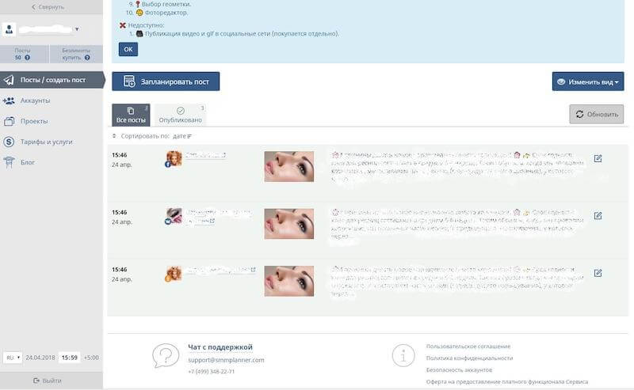Switch to the Опубликовано tab
Screen dimensions: 634x390
[181, 115]
